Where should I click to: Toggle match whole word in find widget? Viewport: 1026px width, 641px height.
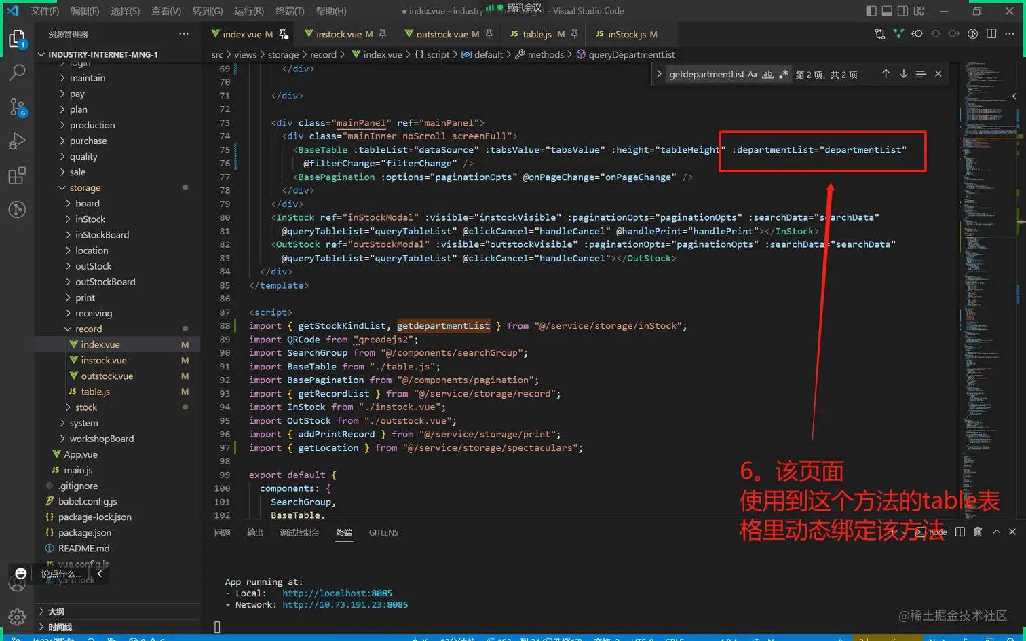(768, 74)
